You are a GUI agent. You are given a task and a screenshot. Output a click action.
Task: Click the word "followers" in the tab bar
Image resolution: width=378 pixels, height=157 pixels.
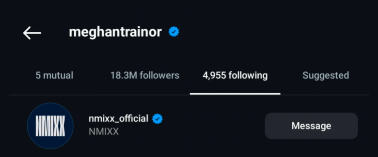tap(159, 75)
